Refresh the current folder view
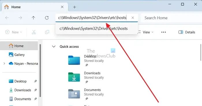 pyautogui.click(x=47, y=18)
